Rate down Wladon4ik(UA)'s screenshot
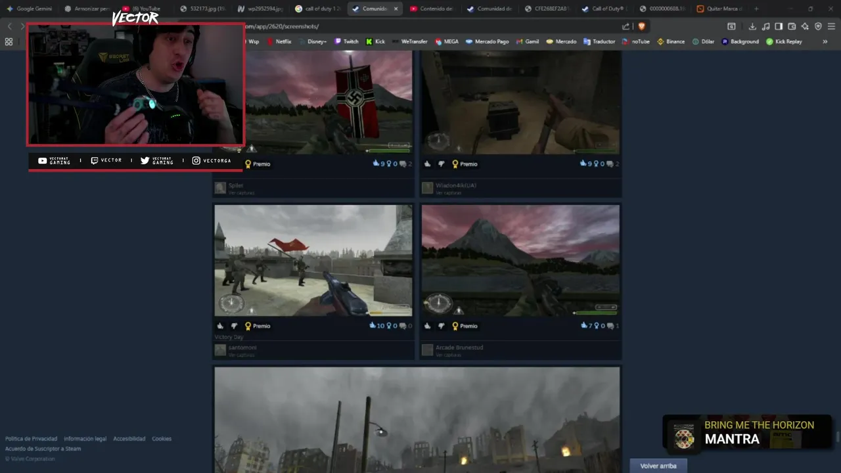Screen dimensions: 841x473 441,164
